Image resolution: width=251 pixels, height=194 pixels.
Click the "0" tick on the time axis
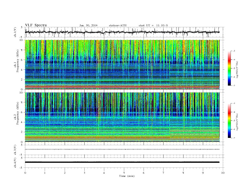(x=25, y=173)
